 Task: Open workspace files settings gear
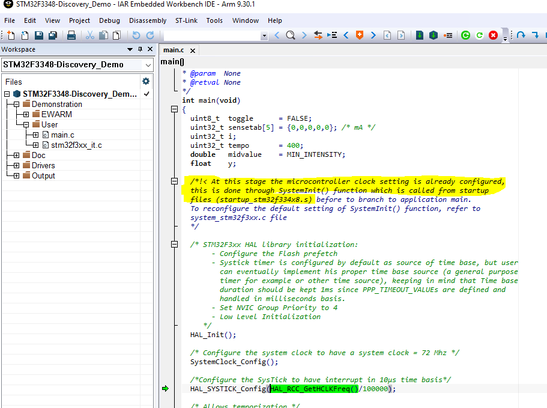pos(146,81)
